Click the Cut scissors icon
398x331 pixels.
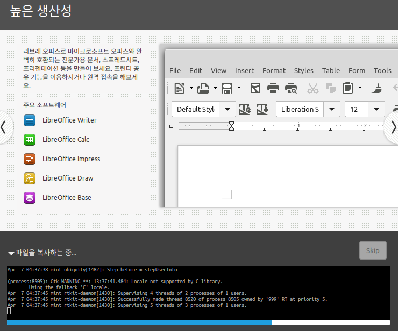point(312,89)
